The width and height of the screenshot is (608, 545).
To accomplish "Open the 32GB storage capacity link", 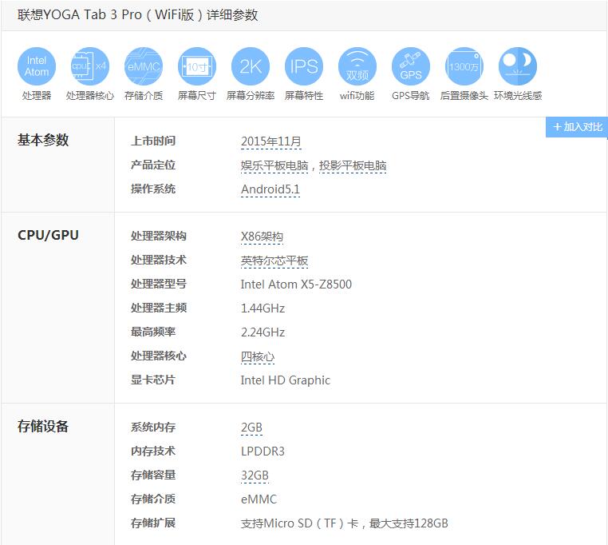I will click(255, 475).
